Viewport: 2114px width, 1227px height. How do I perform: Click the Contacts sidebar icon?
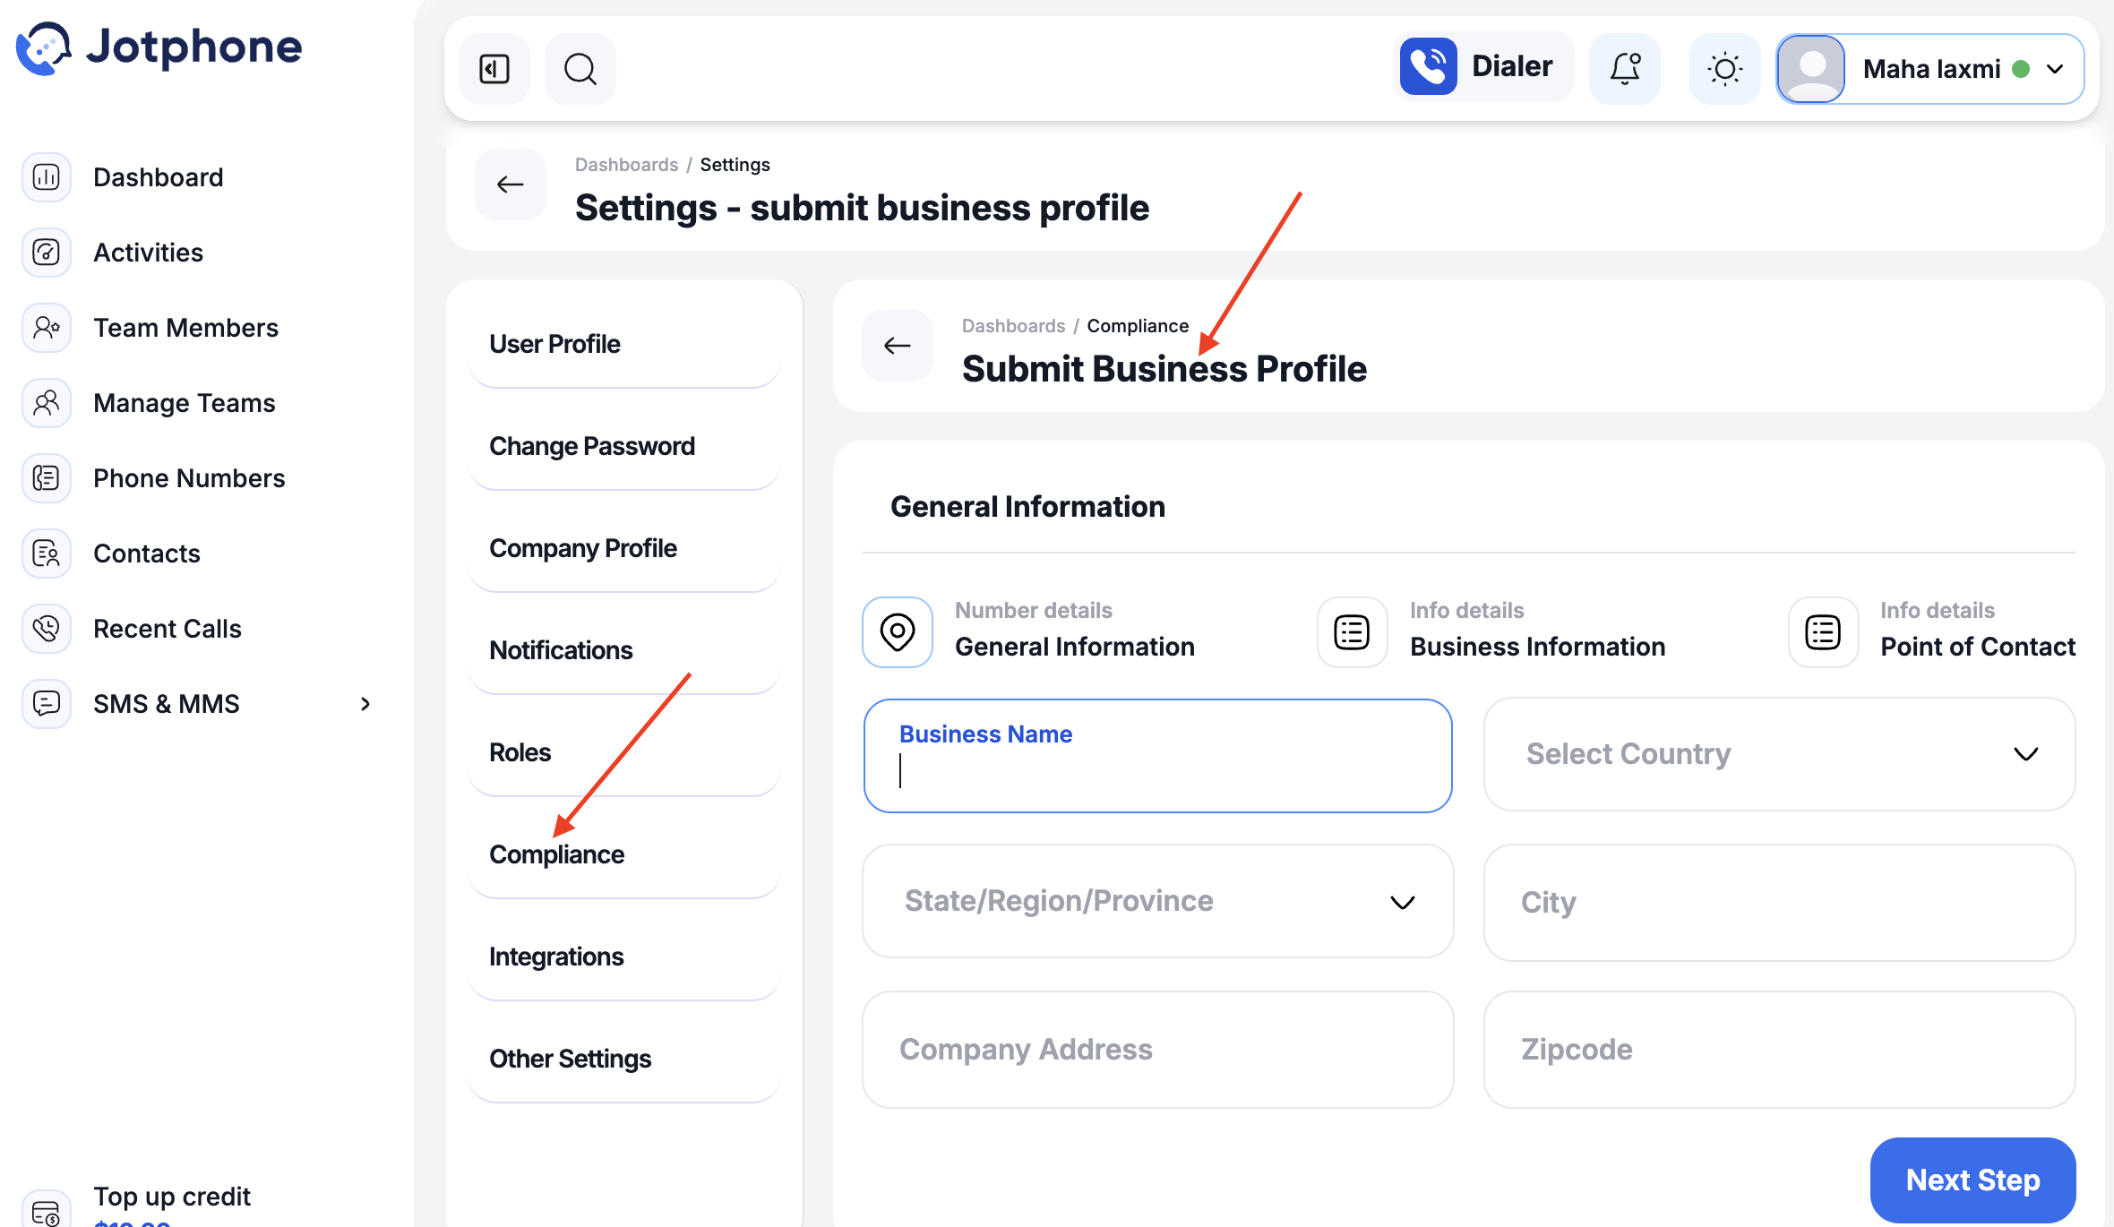coord(47,553)
